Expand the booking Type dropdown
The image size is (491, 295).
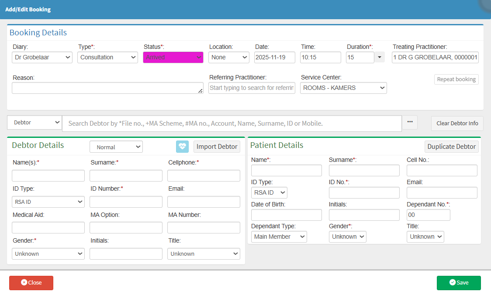tap(108, 57)
